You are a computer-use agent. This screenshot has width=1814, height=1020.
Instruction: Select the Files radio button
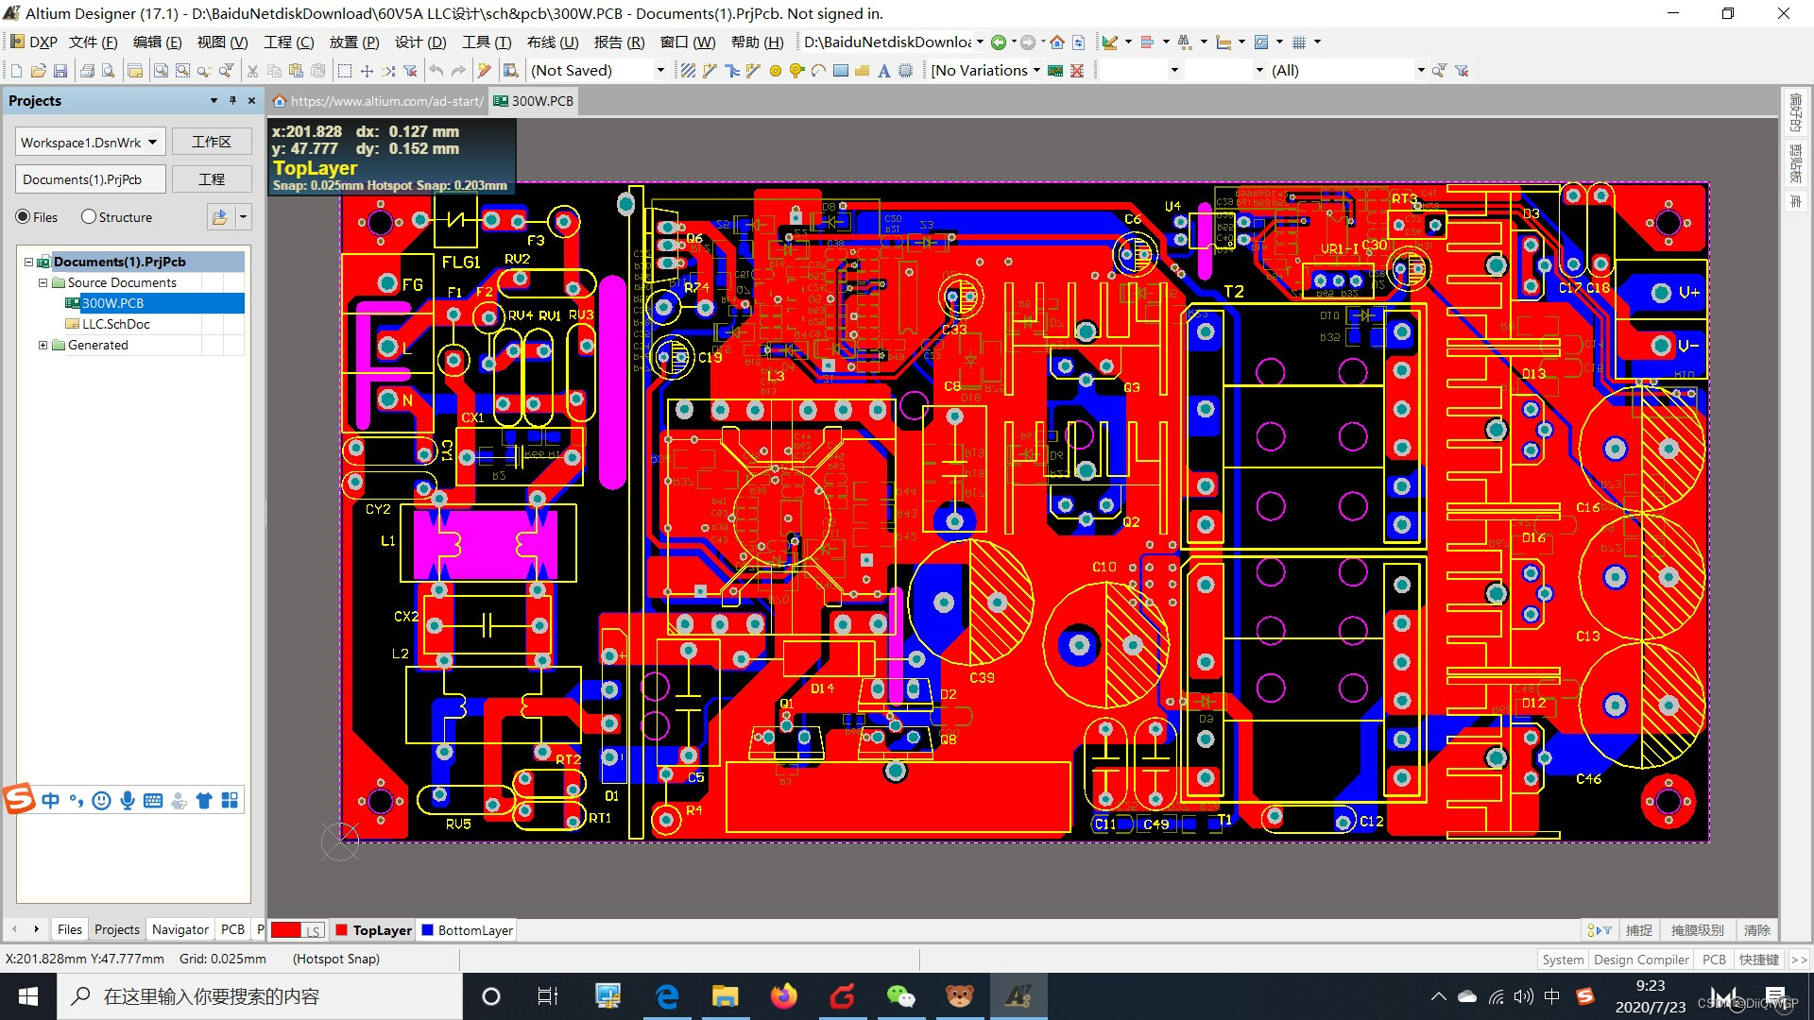[x=23, y=217]
